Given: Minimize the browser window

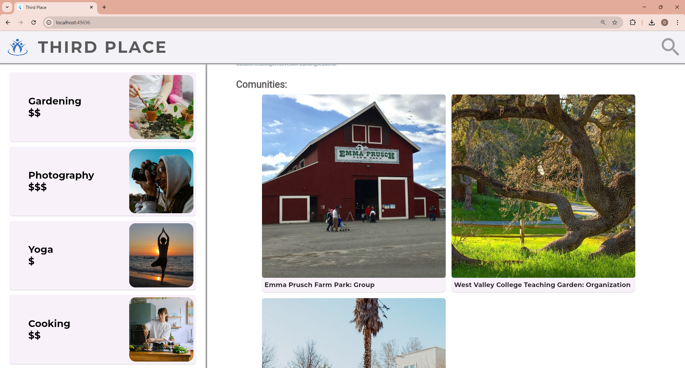Looking at the screenshot, I should tap(644, 7).
